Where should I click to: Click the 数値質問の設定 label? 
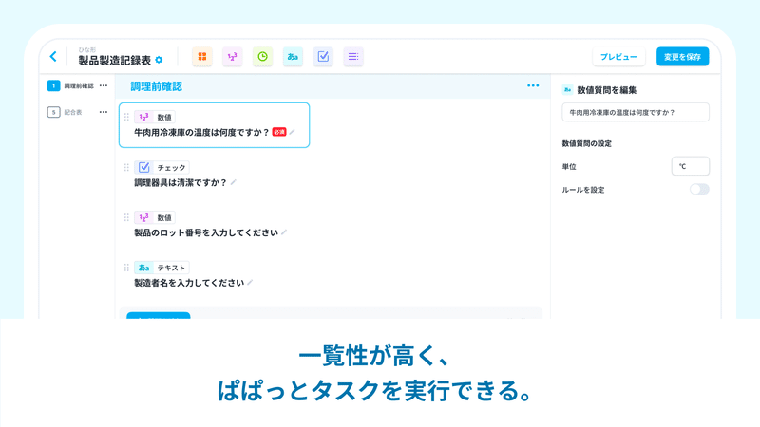(x=586, y=144)
